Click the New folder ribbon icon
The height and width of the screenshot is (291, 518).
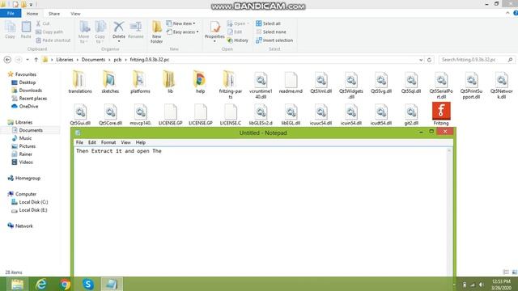click(156, 32)
